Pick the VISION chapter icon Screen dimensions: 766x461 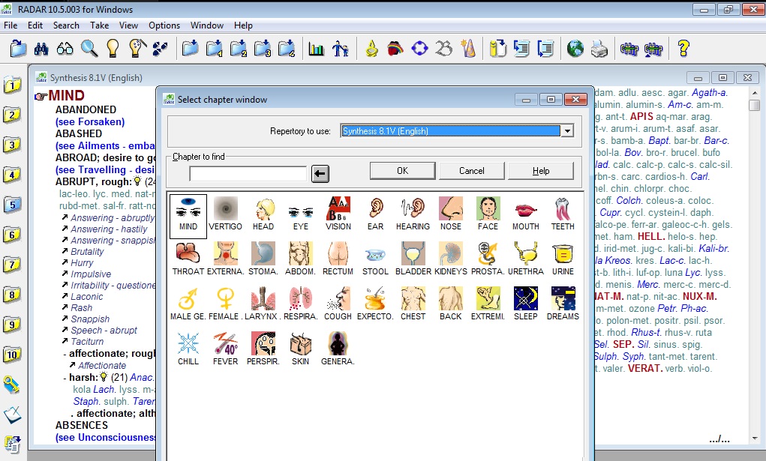point(338,215)
